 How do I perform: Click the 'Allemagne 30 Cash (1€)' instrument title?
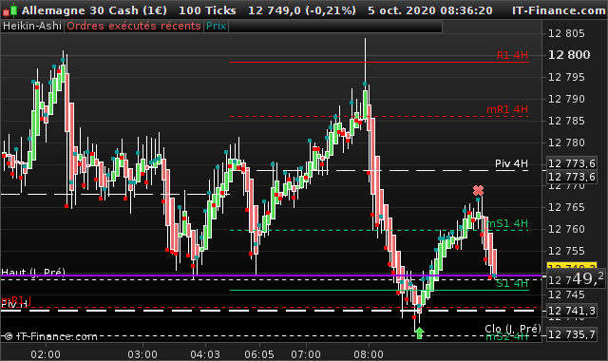[x=94, y=10]
